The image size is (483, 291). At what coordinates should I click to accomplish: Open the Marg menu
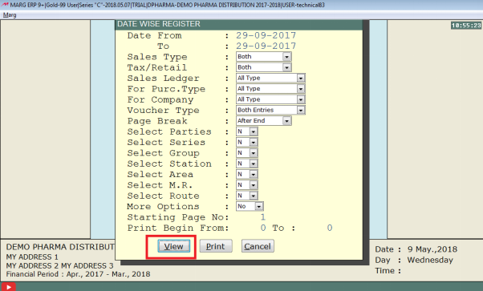pos(10,15)
